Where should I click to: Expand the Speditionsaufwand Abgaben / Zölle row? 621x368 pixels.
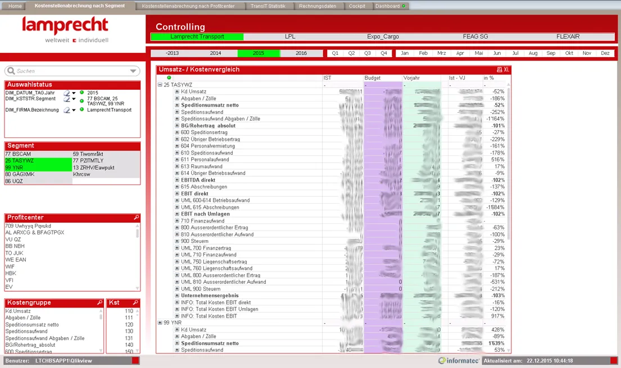[x=177, y=118]
